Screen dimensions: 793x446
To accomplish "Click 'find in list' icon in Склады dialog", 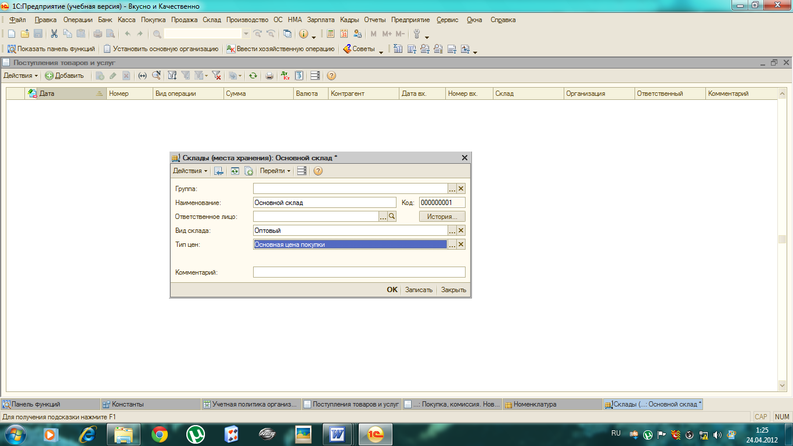I will 219,171.
